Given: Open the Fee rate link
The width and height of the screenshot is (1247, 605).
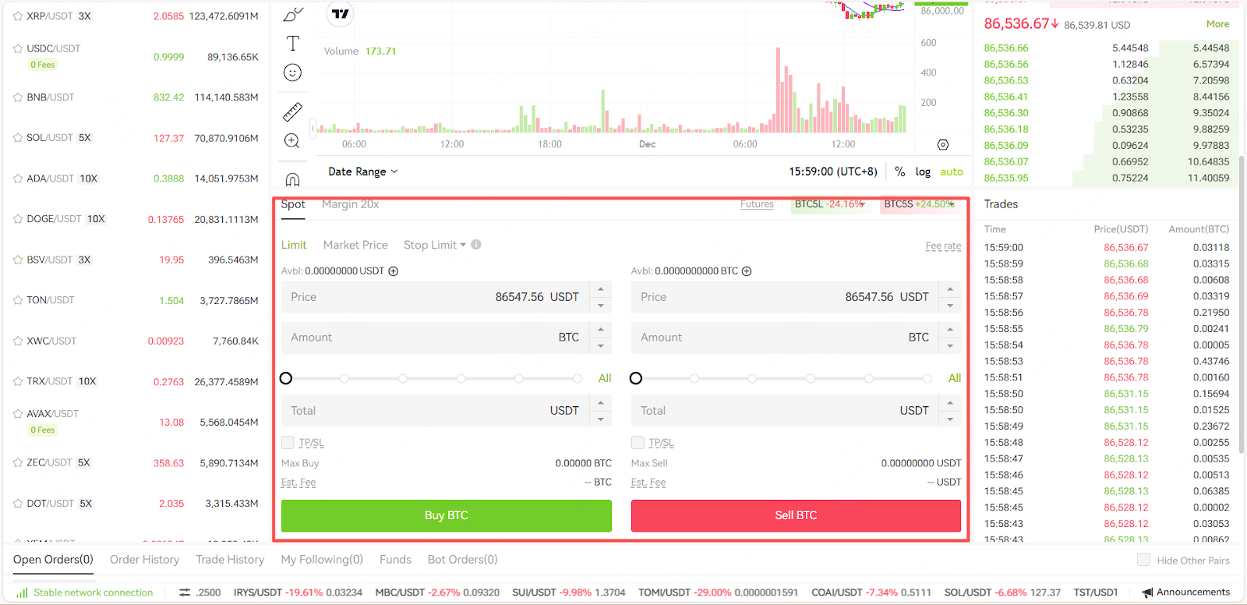Looking at the screenshot, I should point(943,246).
